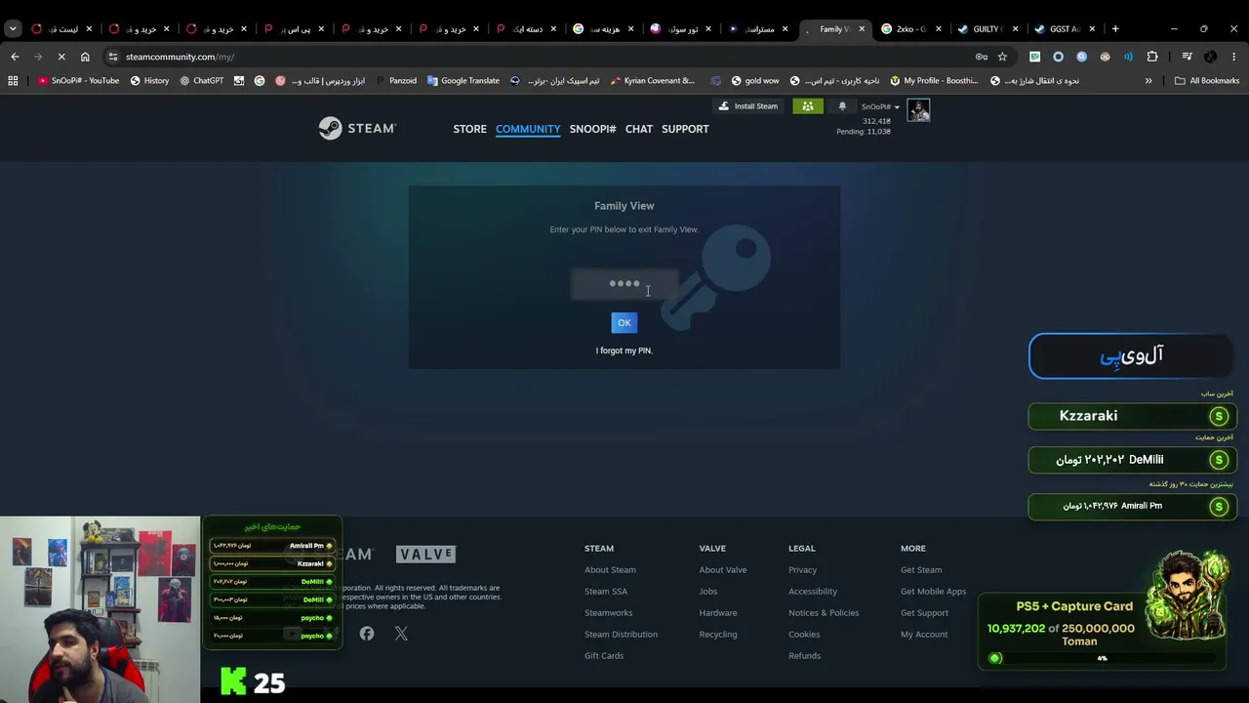This screenshot has height=703, width=1249.
Task: Open the password manager key icon
Action: click(982, 57)
